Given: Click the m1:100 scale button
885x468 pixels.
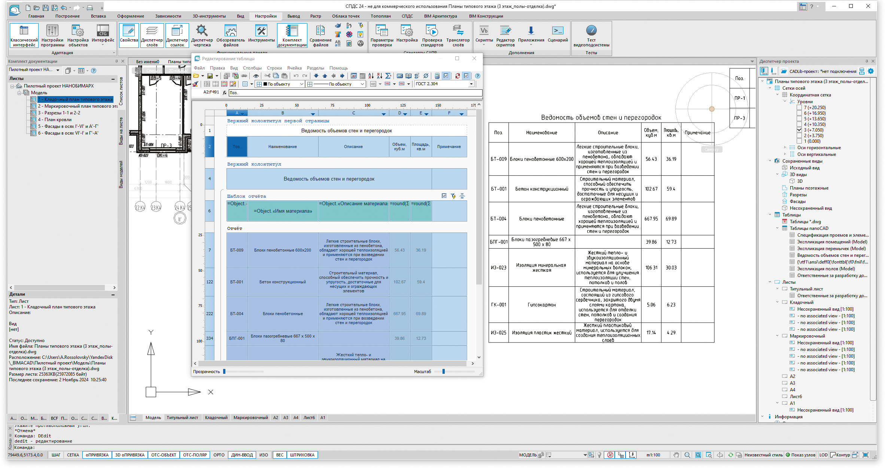Looking at the screenshot, I should [653, 455].
